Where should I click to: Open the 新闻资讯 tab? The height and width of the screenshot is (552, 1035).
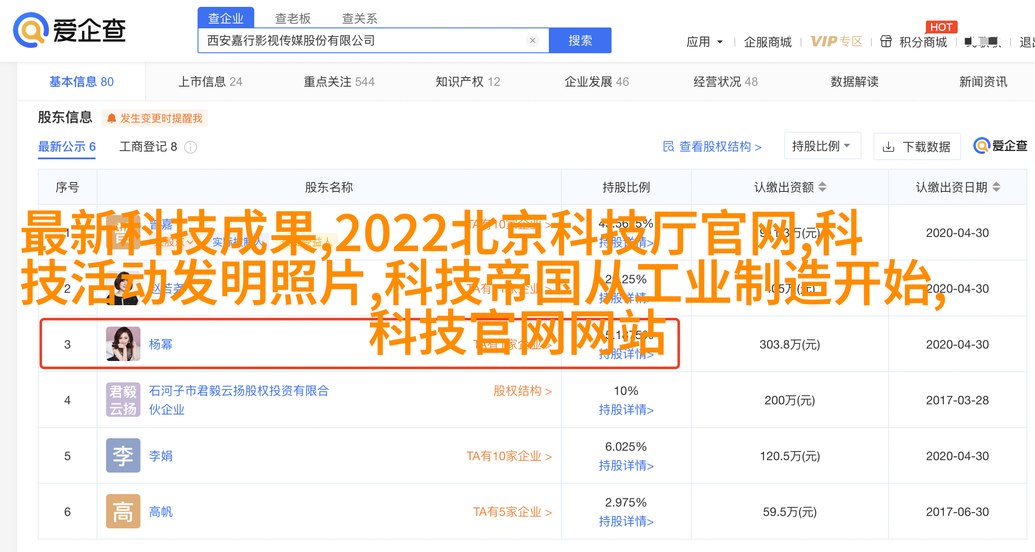click(983, 82)
